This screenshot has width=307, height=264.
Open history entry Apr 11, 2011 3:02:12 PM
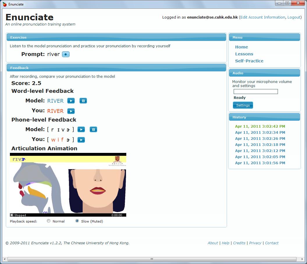tap(260, 151)
